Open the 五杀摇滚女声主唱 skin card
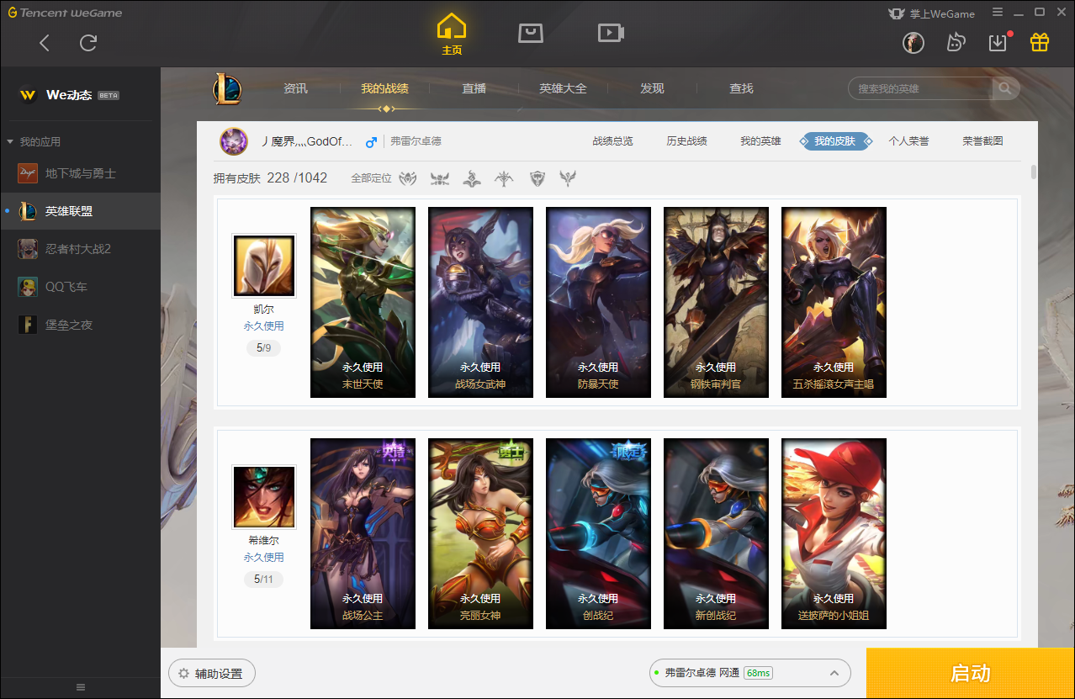Viewport: 1075px width, 699px height. coord(834,302)
